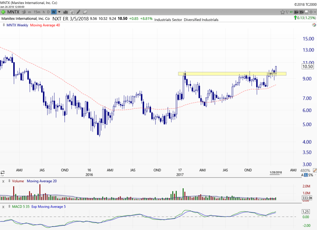Open the pencil drawing tools icon
The width and height of the screenshot is (317, 230).
coord(78,12)
